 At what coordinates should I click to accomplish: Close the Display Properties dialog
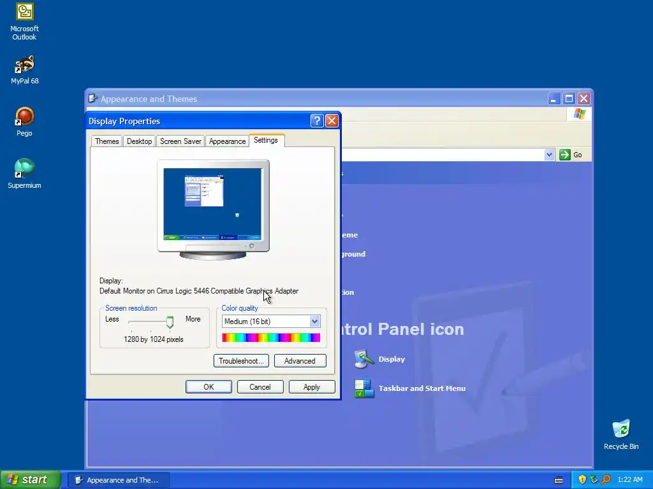pos(332,121)
